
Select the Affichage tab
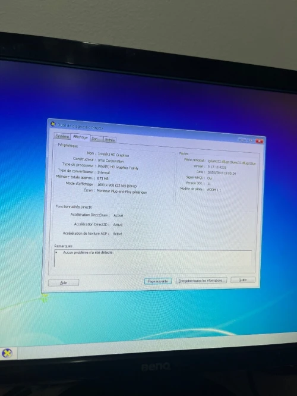click(80, 137)
